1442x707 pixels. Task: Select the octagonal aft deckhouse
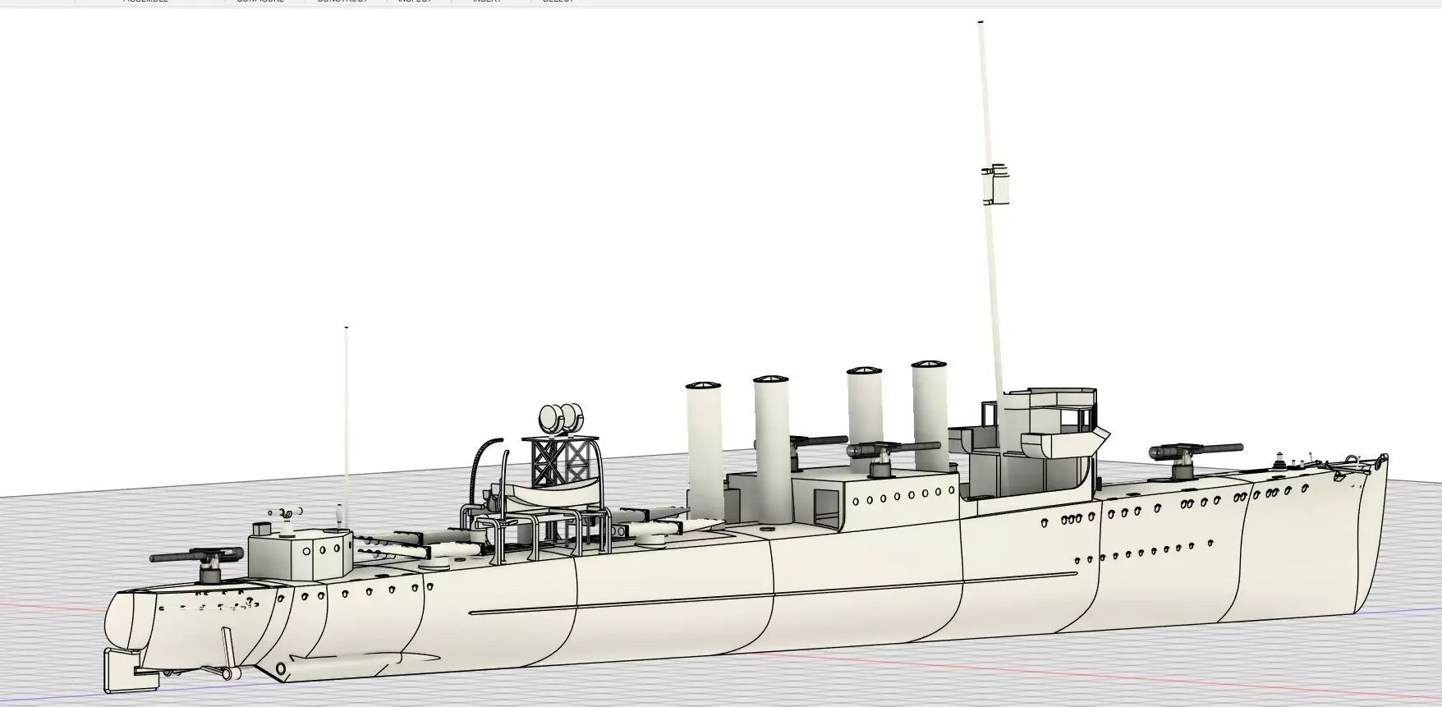point(301,556)
